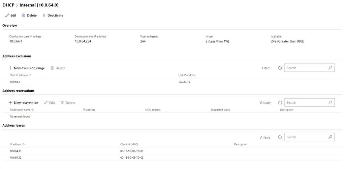Sort reservations by MAC address column
This screenshot has width=345, height=169.
tap(153, 110)
